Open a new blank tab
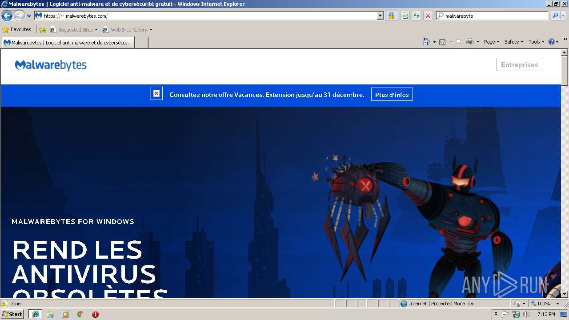Viewport: 569px width, 320px height. click(141, 43)
